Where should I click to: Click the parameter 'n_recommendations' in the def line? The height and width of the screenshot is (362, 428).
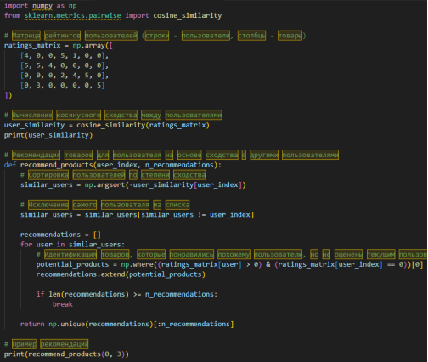click(179, 165)
